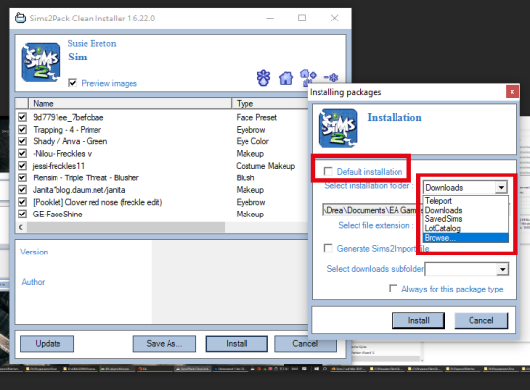Viewport: 530px width, 390px height.
Task: Choose LotCatalog from the folder list
Action: 466,228
